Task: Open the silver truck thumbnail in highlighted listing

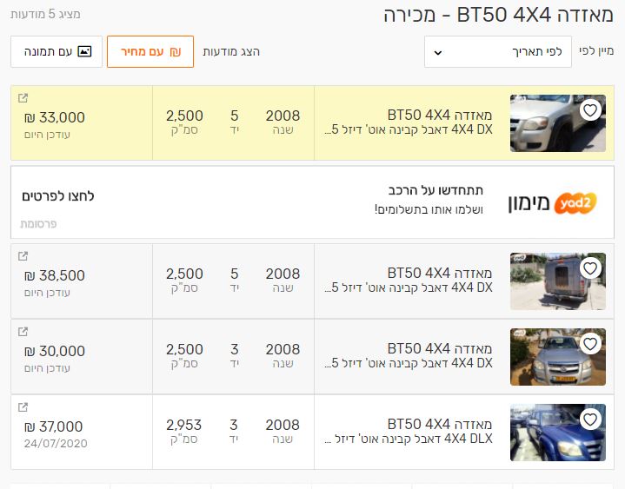Action: click(557, 123)
